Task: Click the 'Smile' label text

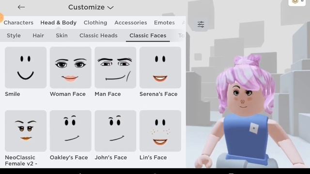Action: (x=13, y=94)
